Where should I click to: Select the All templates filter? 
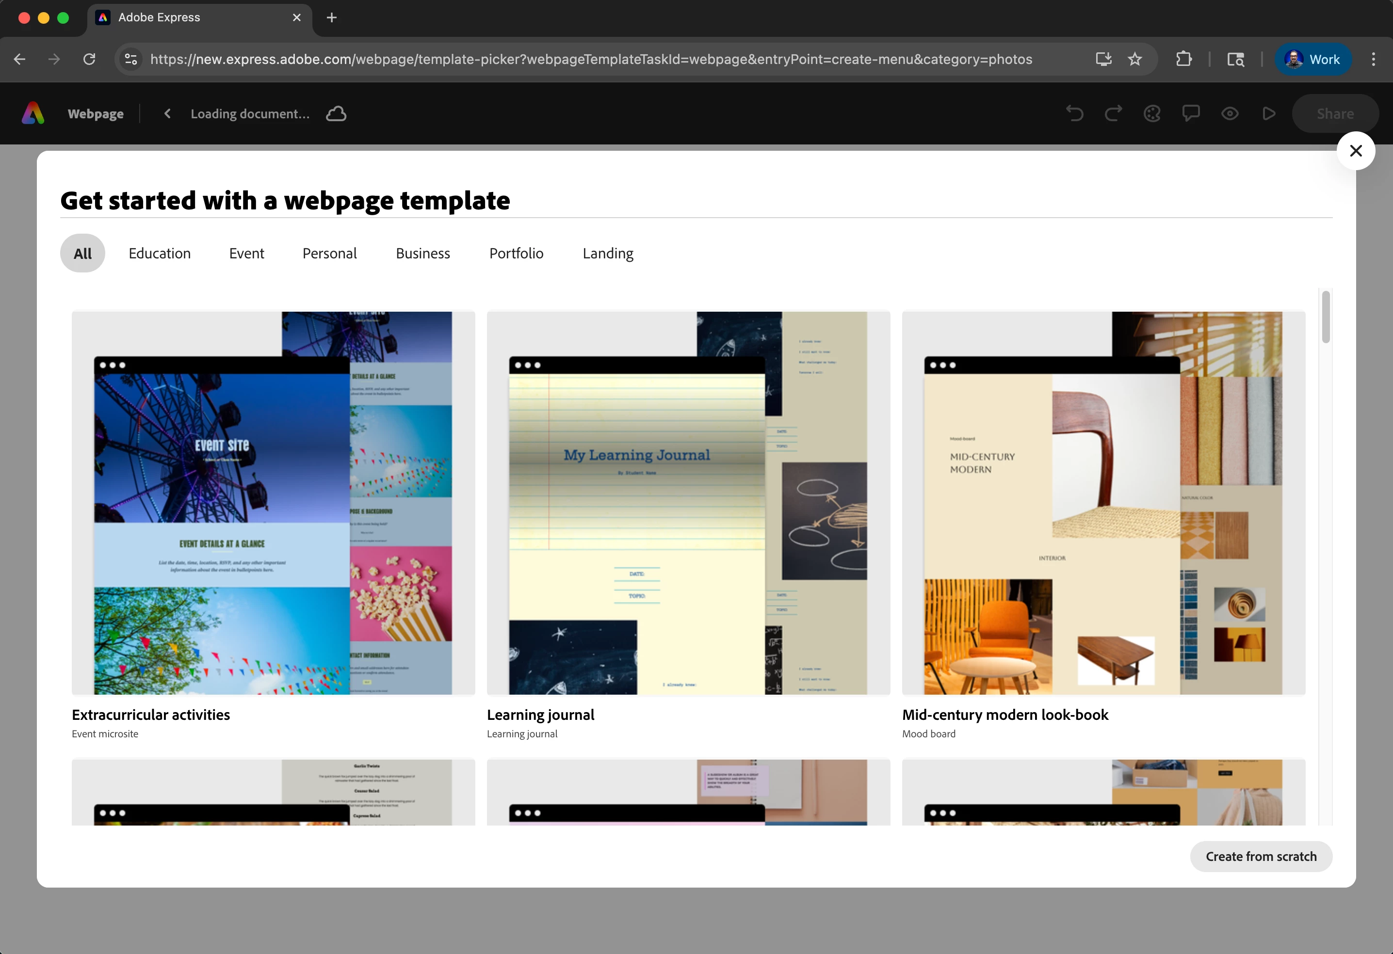pyautogui.click(x=83, y=254)
